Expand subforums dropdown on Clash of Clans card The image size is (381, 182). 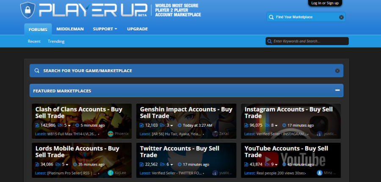click(x=69, y=125)
